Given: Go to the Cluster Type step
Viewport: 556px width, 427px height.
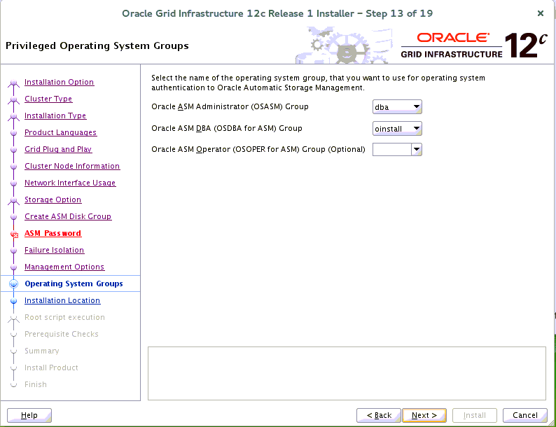Looking at the screenshot, I should tap(48, 99).
